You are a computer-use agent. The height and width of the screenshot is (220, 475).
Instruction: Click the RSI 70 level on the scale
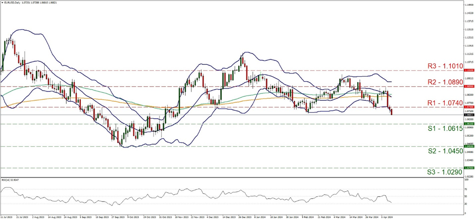click(x=466, y=188)
